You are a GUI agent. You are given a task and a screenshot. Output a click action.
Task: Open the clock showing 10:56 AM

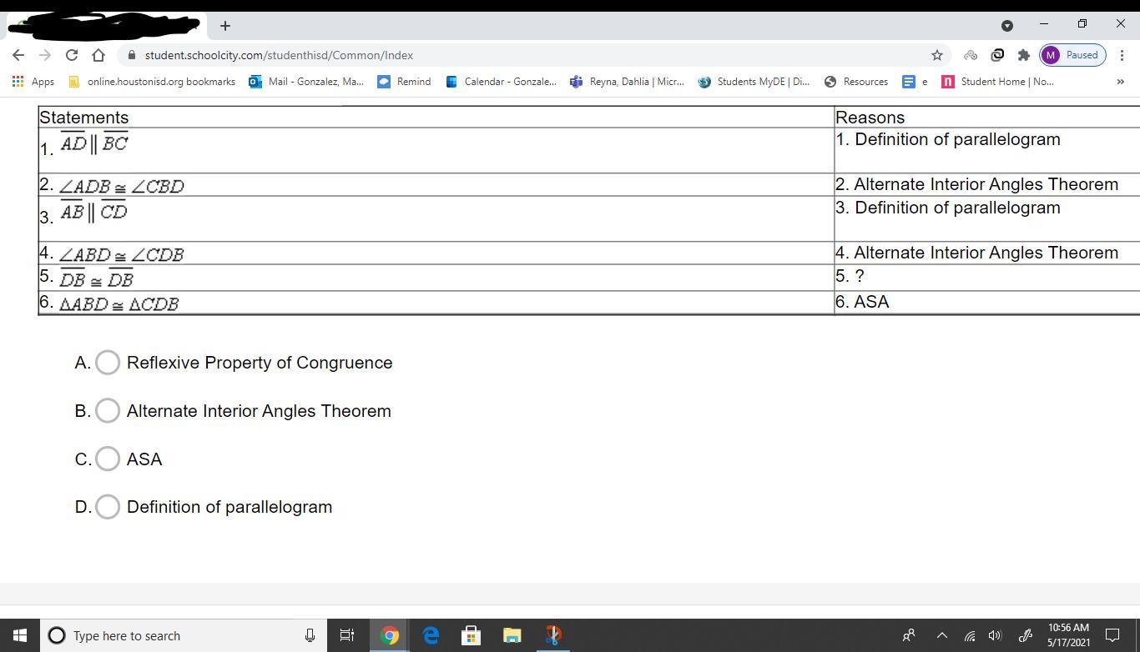point(1068,635)
